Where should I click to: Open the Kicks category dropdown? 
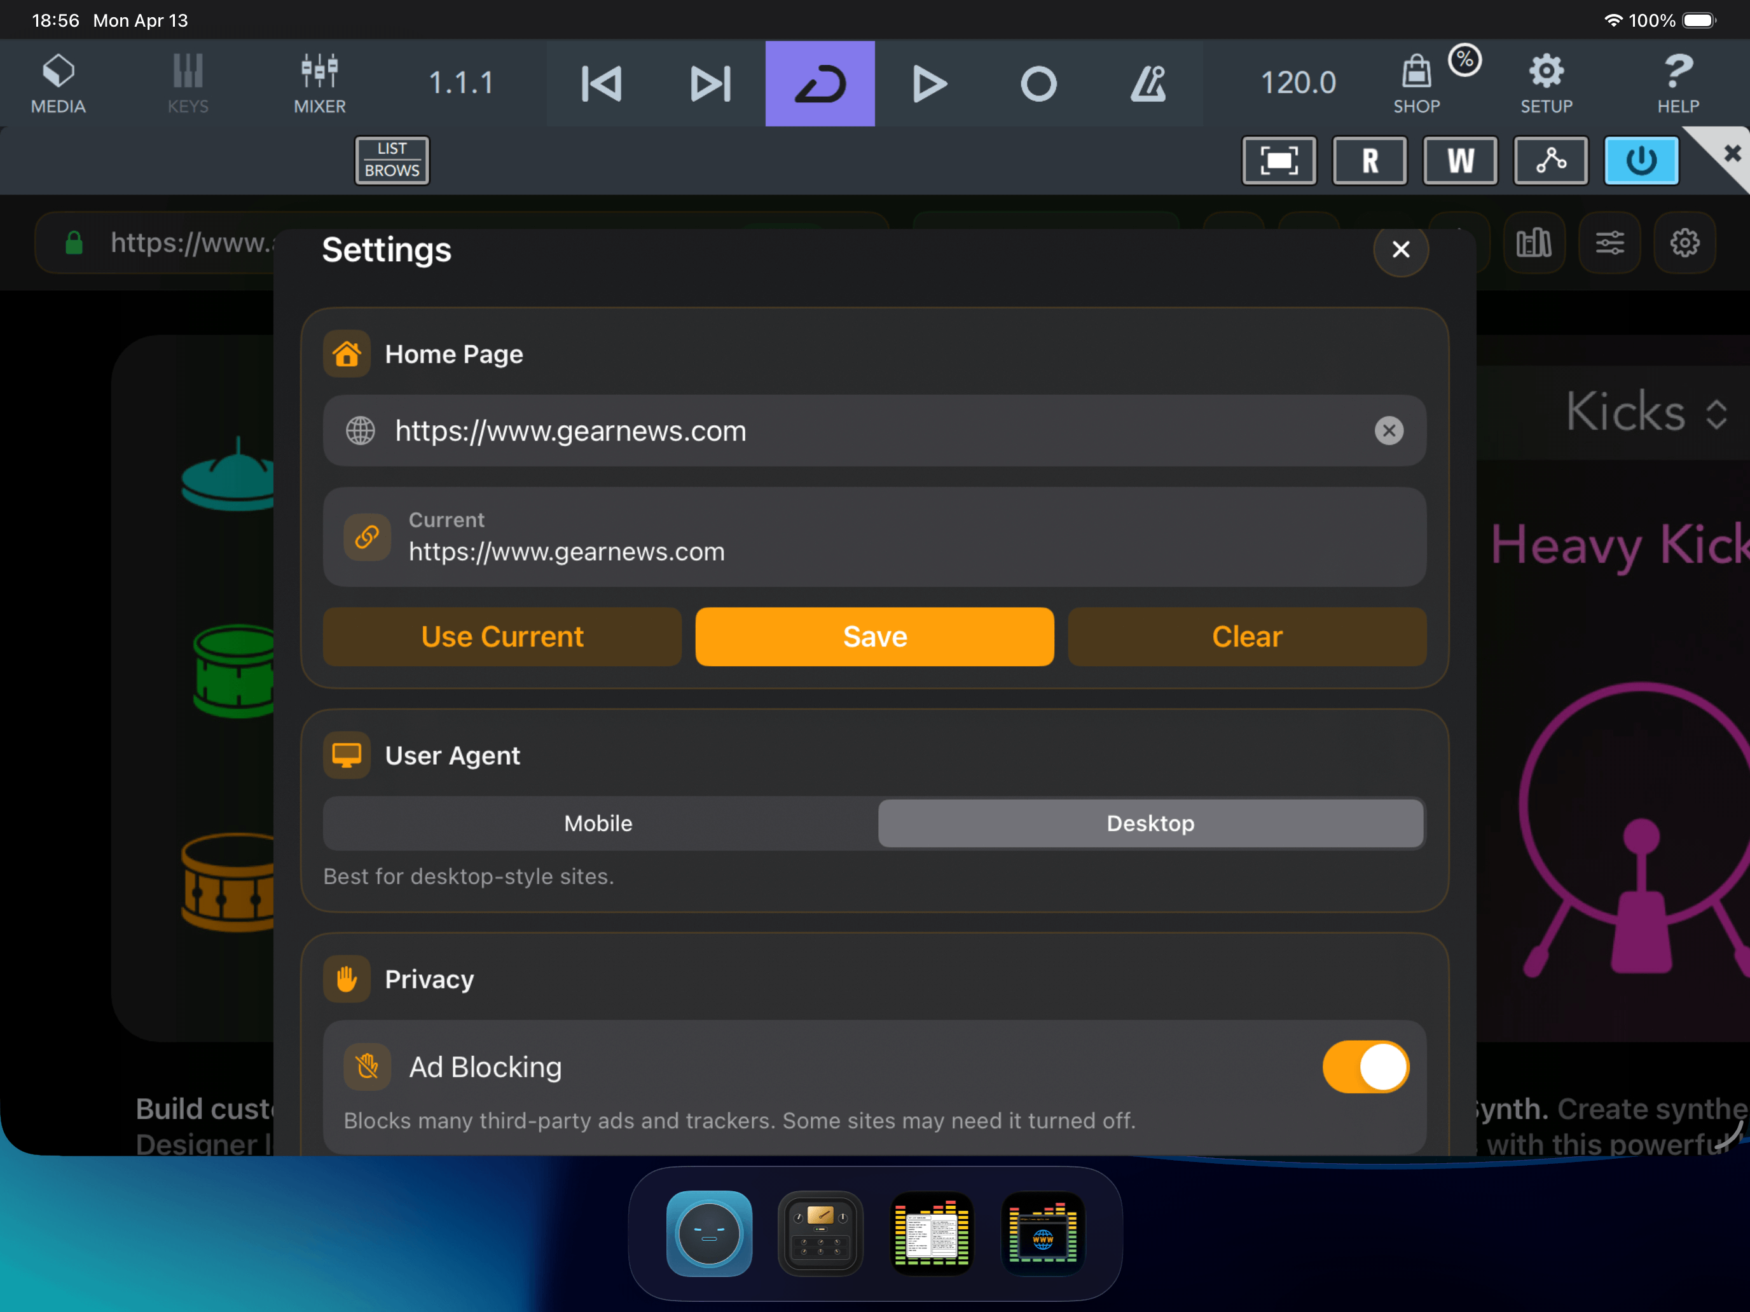(x=1647, y=412)
